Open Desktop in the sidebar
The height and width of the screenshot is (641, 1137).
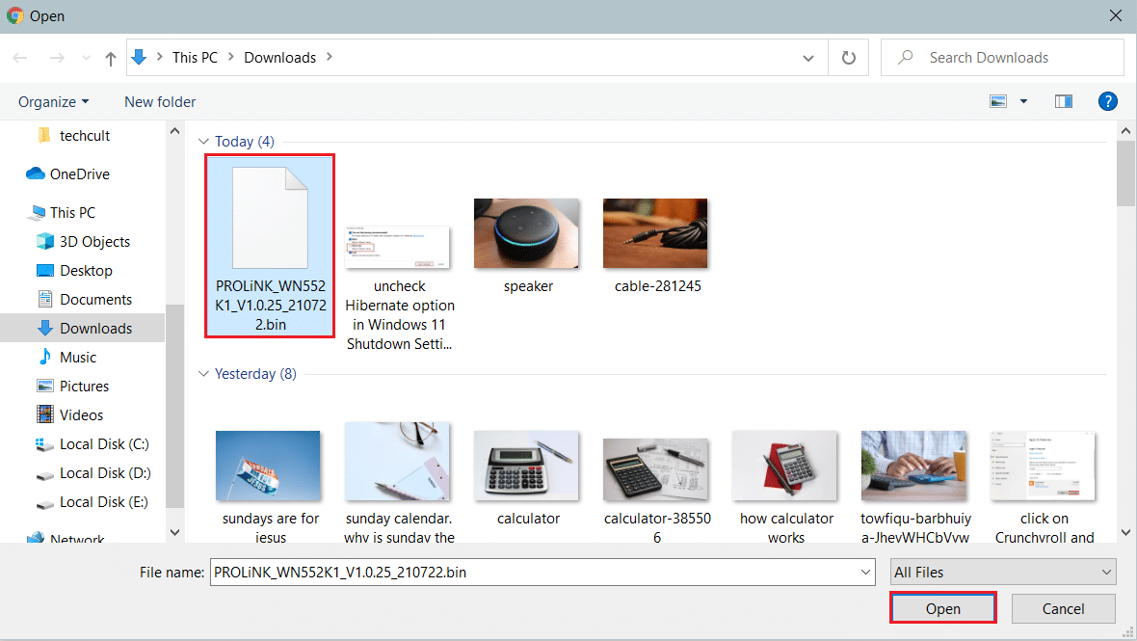pyautogui.click(x=86, y=271)
